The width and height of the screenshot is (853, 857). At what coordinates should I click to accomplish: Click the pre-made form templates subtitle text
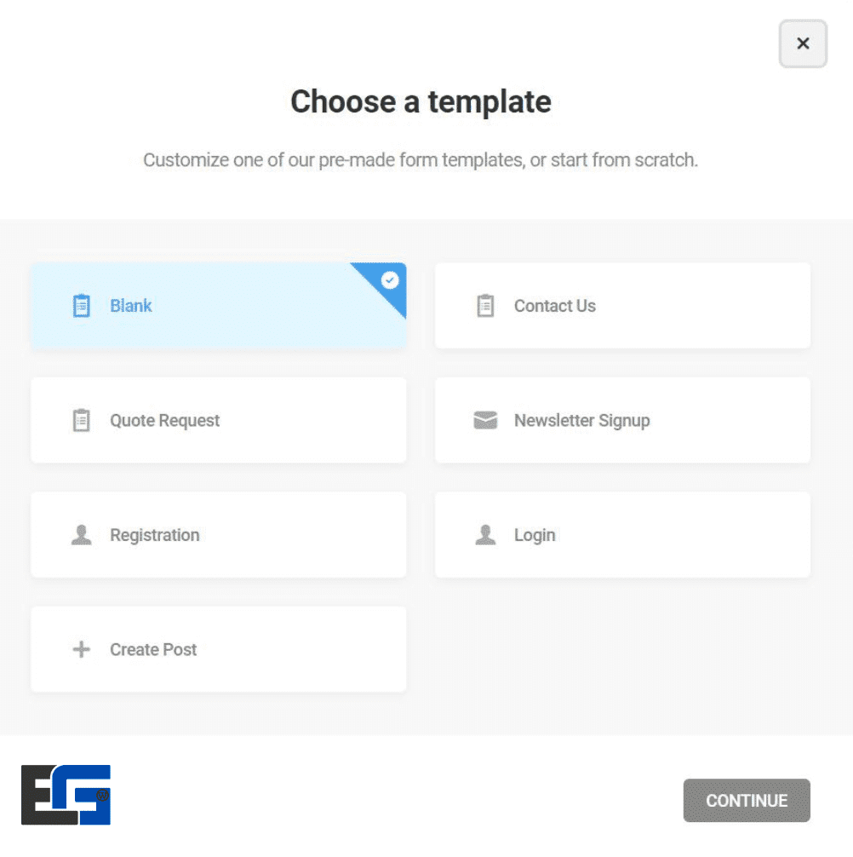[x=421, y=160]
